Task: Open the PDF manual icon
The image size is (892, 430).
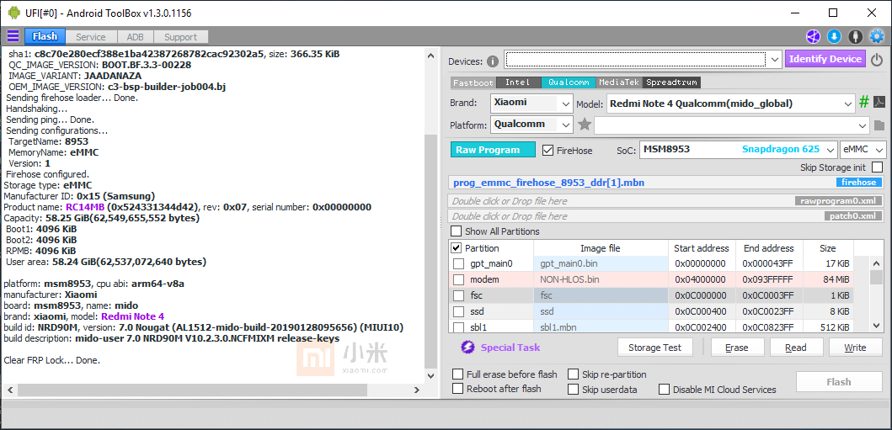Action: (879, 103)
